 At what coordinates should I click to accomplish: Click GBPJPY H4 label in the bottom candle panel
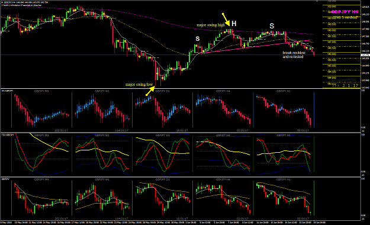point(223,179)
